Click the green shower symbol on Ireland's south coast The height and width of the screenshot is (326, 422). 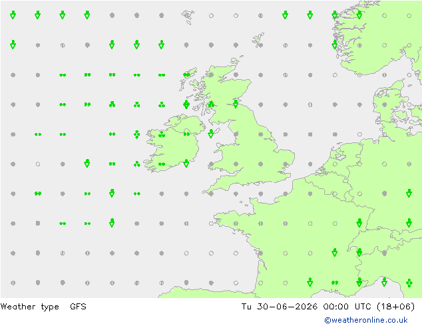(186, 163)
